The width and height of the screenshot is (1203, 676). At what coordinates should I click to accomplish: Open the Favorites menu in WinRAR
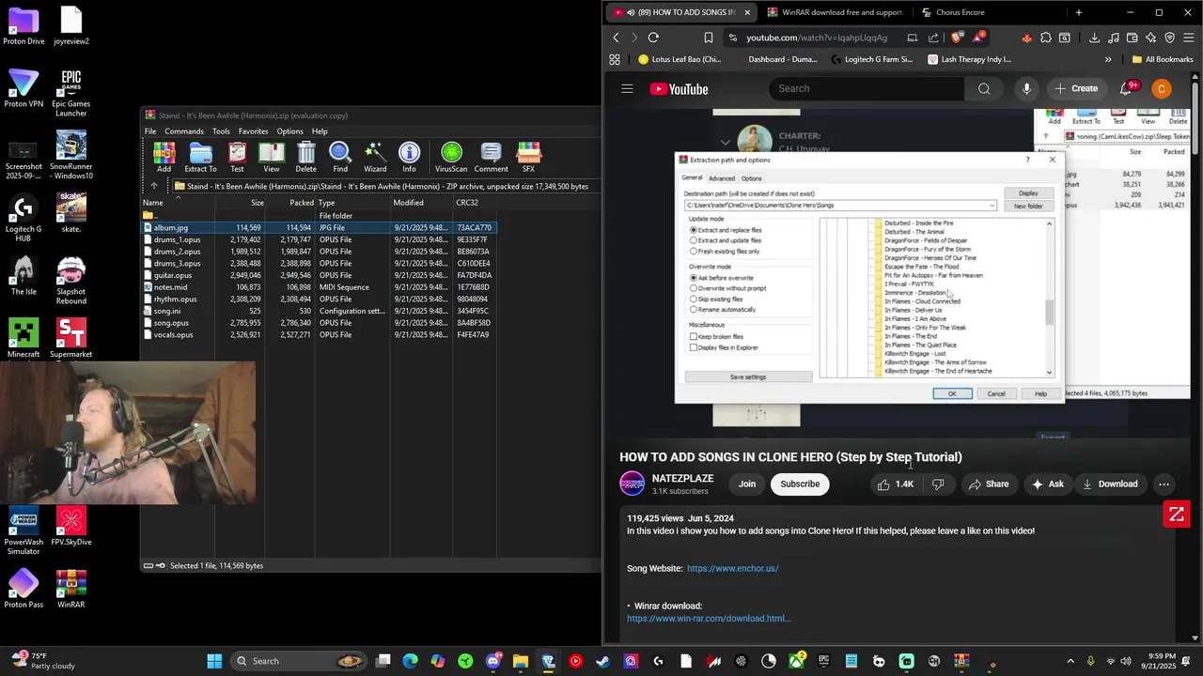coord(253,131)
